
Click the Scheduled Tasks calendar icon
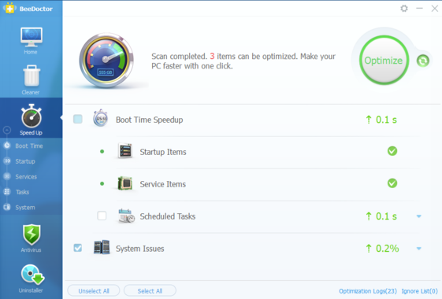[126, 216]
